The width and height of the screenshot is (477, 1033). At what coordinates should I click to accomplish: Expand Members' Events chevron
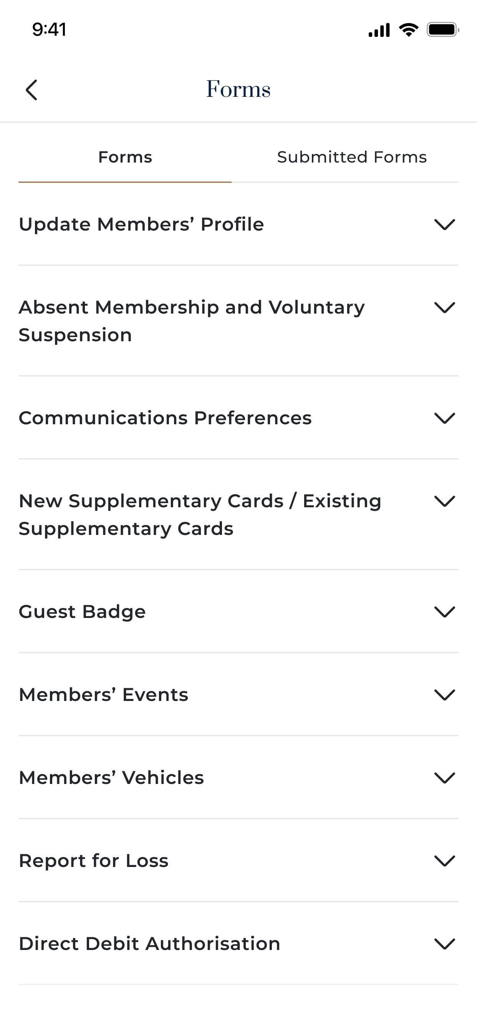(444, 695)
